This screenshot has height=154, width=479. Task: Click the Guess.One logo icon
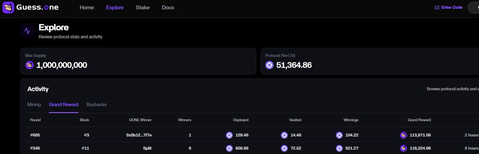pos(8,7)
